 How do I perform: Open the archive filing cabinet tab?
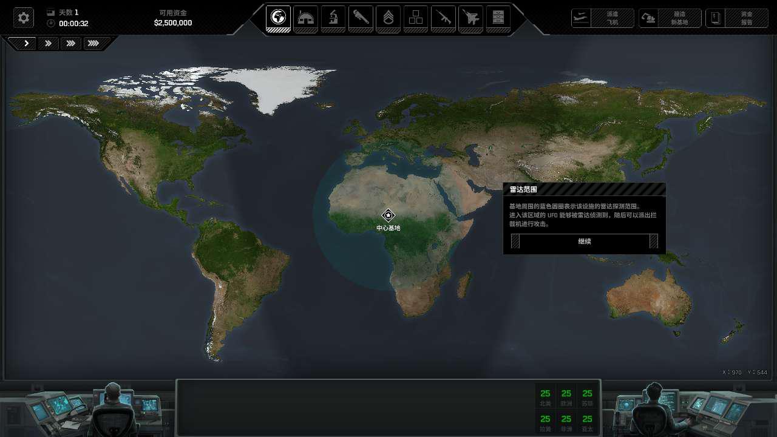[x=498, y=18]
